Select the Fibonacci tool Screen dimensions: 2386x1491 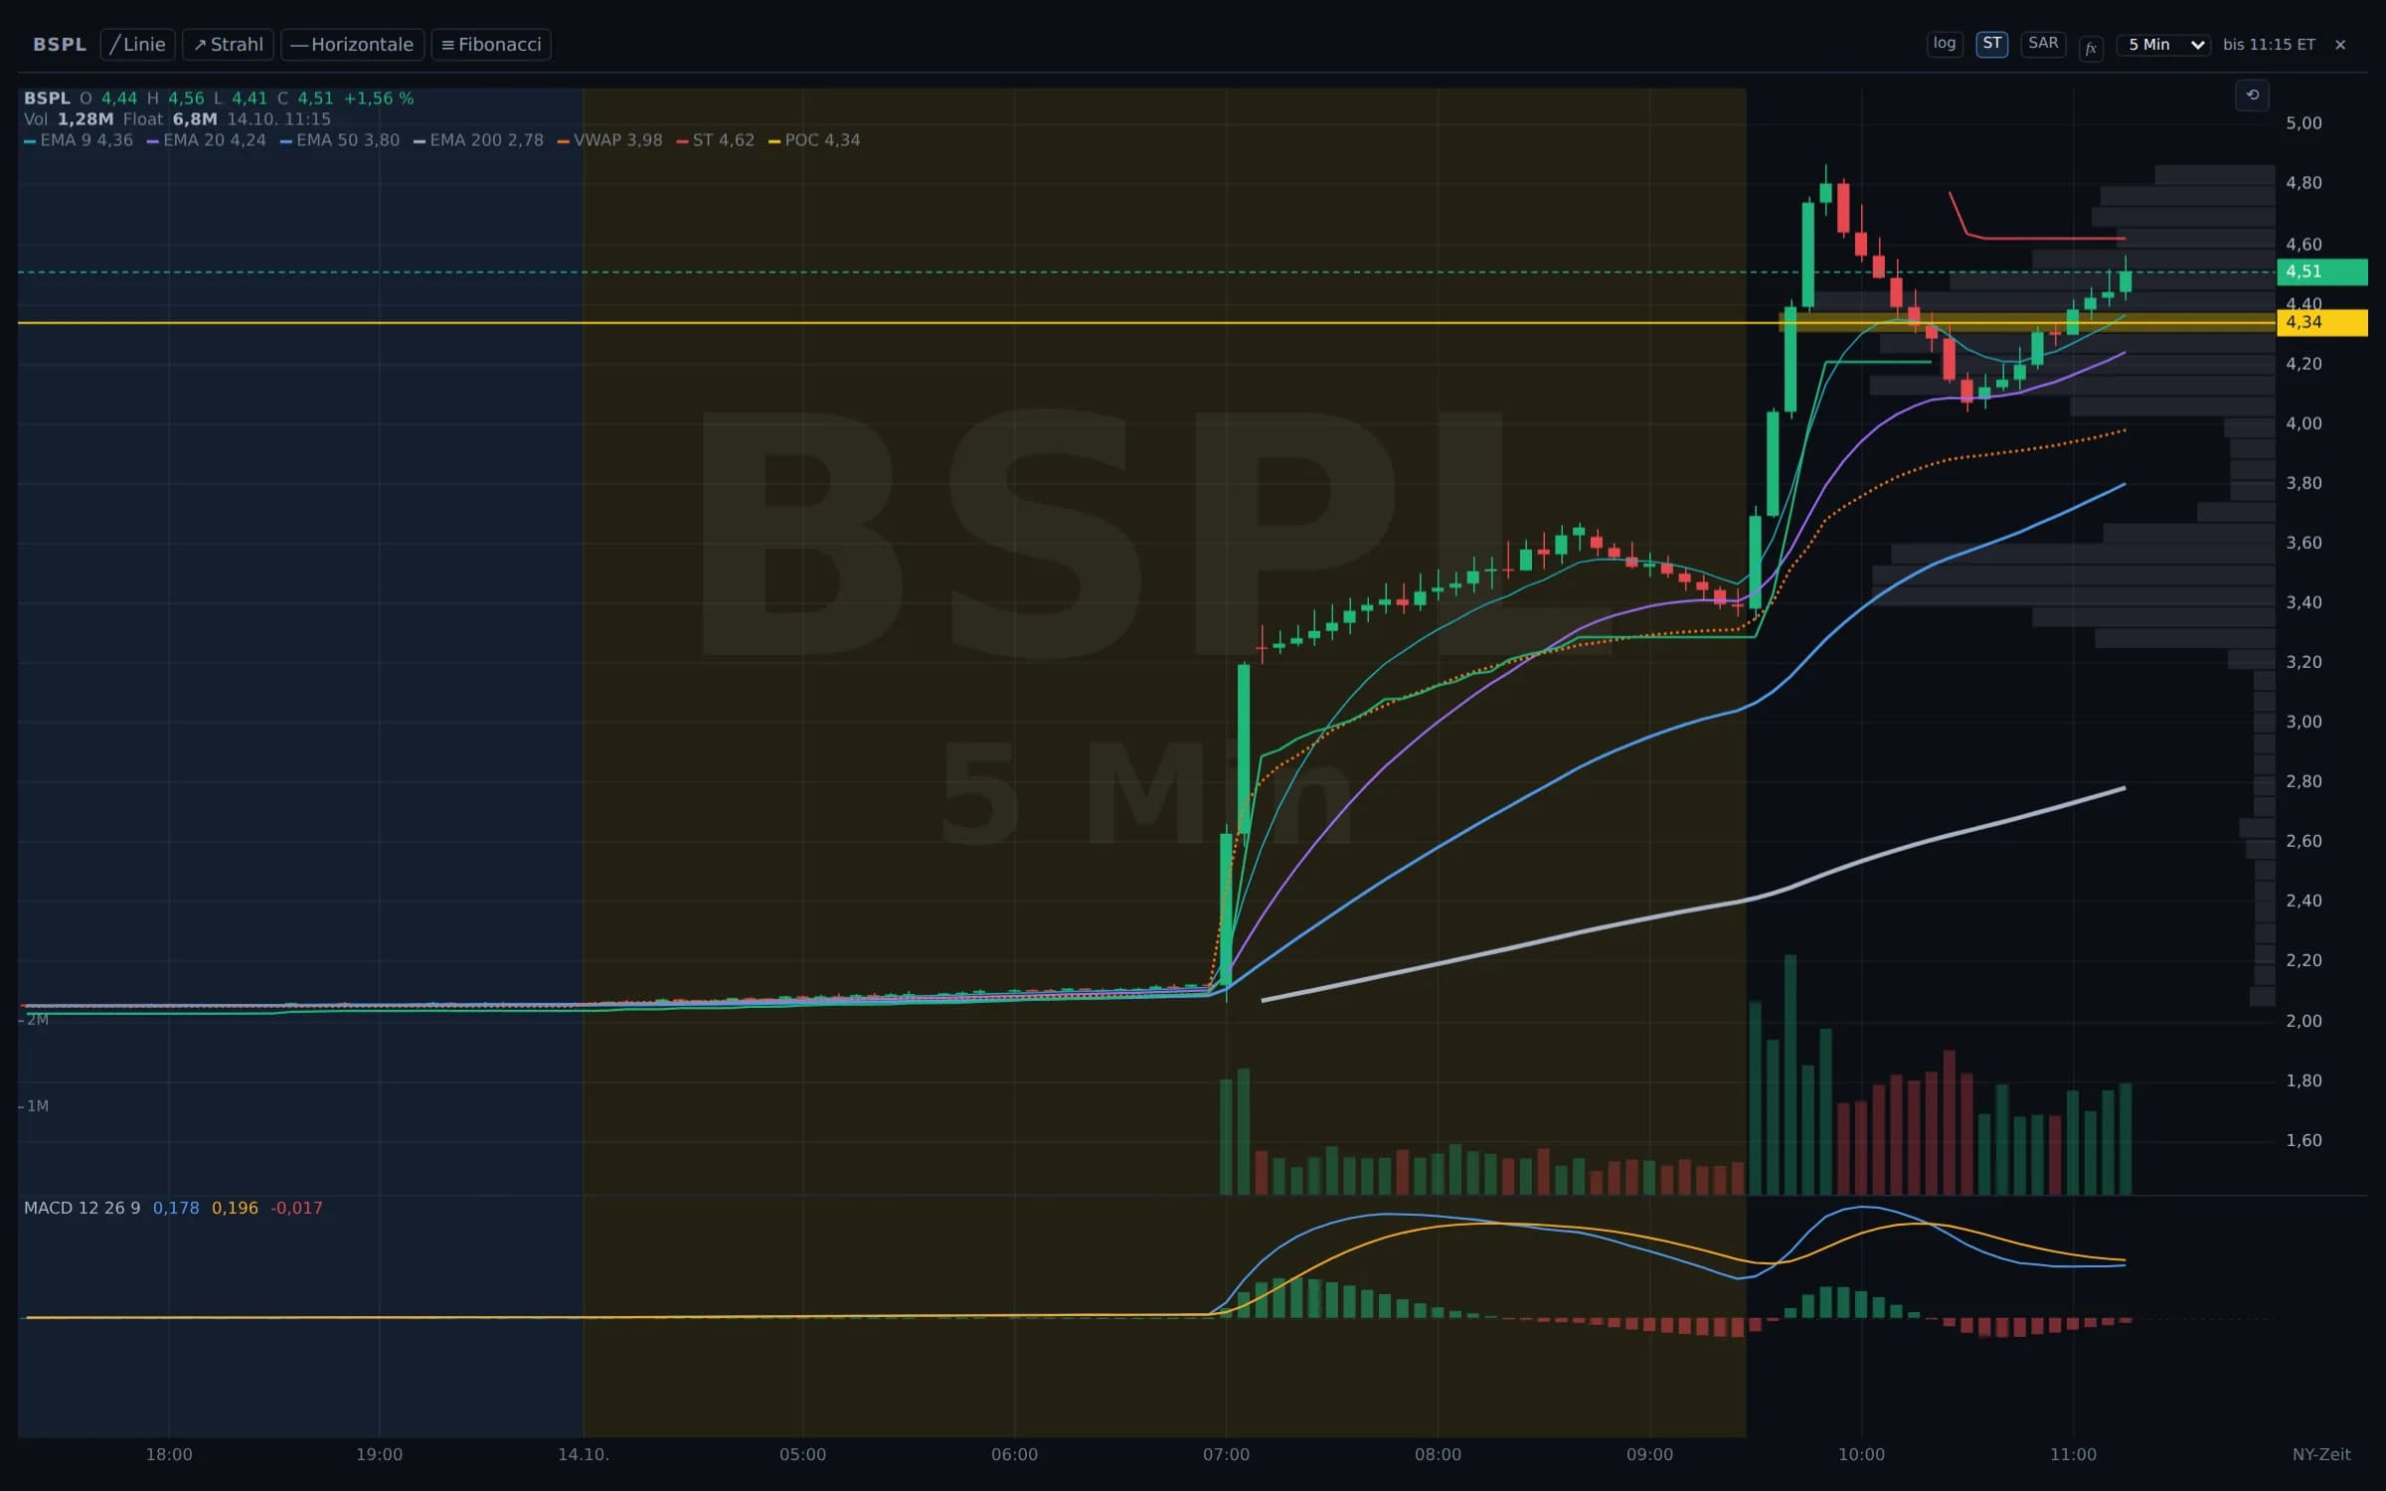pos(491,45)
